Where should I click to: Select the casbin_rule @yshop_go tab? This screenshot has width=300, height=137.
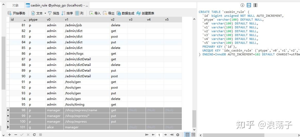coord(57,5)
